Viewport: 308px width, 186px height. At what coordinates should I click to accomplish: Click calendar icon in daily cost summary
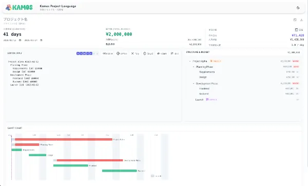(x=296, y=30)
